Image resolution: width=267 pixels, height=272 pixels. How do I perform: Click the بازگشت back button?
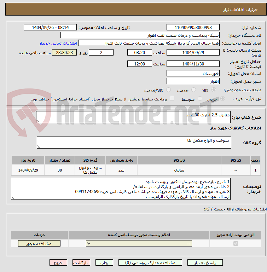tap(81, 263)
